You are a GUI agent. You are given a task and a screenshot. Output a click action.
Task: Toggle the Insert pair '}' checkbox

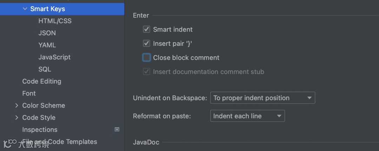point(147,44)
